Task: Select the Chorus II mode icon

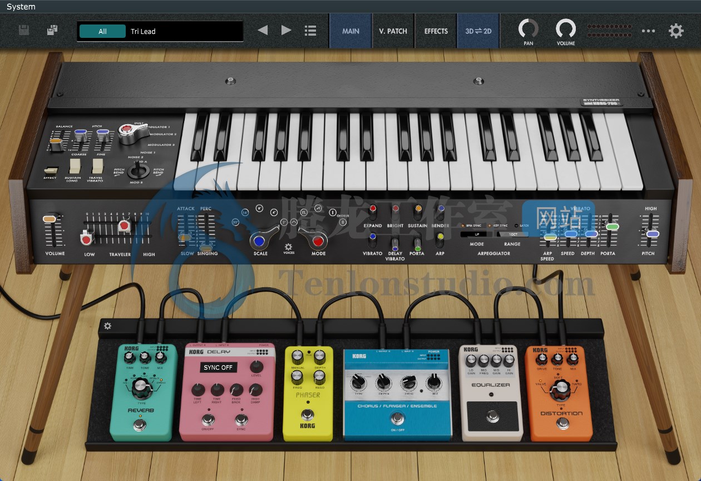Action: [x=343, y=222]
